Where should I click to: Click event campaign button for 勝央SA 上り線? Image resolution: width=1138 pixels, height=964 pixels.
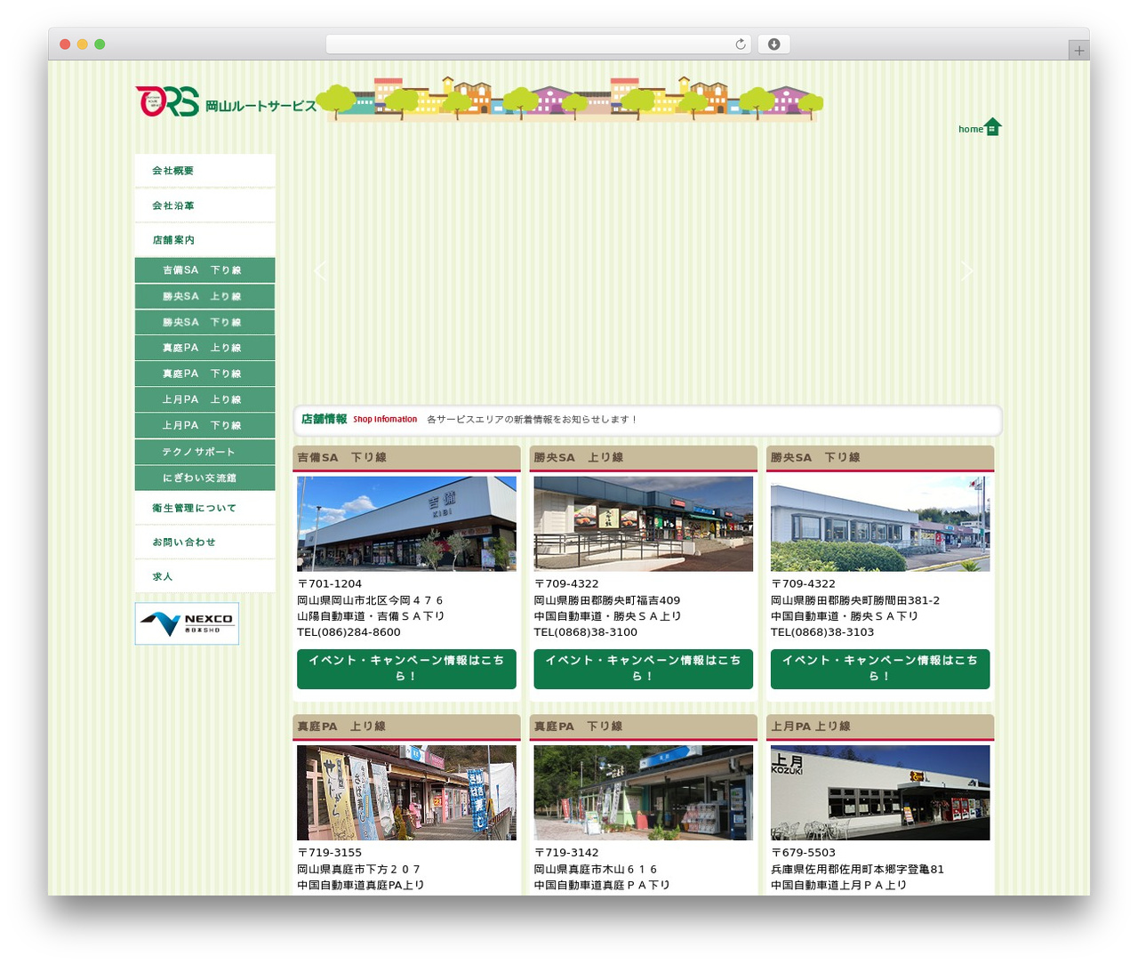[643, 669]
